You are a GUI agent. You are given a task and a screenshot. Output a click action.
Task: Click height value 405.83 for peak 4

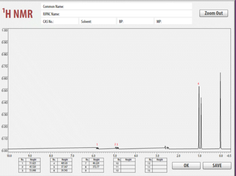(x=64, y=163)
